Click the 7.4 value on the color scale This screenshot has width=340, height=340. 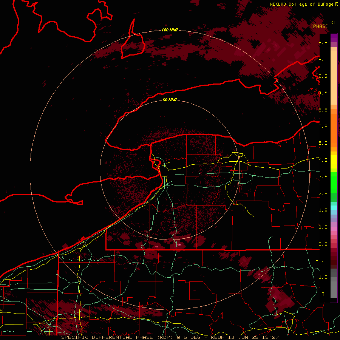click(323, 93)
